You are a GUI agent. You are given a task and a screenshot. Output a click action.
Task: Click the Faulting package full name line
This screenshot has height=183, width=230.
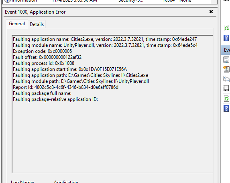(42, 93)
